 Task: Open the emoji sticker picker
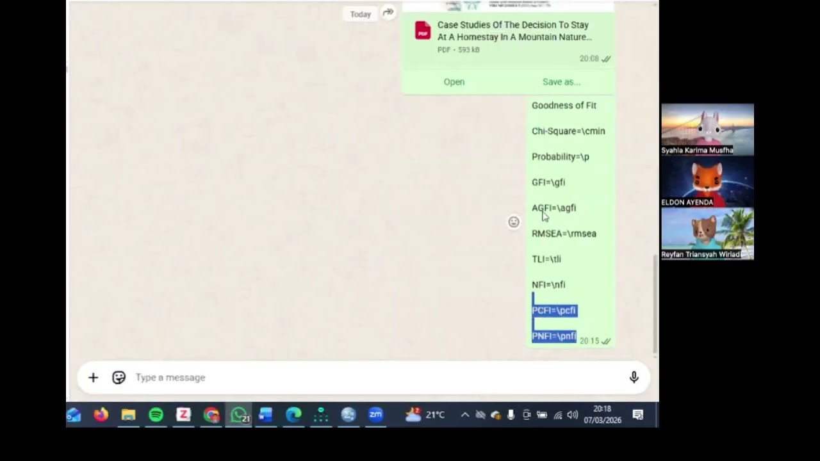[119, 377]
